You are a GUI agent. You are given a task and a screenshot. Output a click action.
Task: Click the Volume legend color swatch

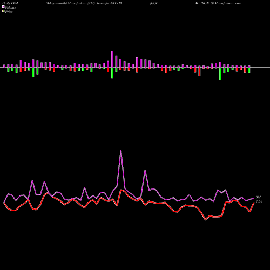(x=3, y=6)
